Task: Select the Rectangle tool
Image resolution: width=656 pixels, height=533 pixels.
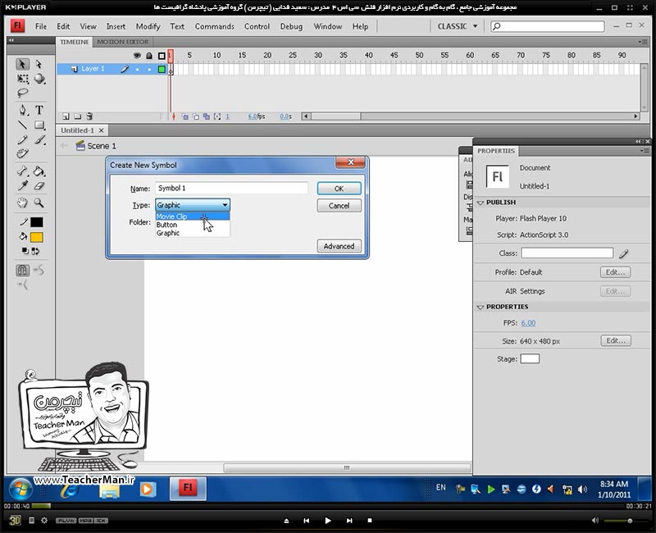Action: coord(39,125)
